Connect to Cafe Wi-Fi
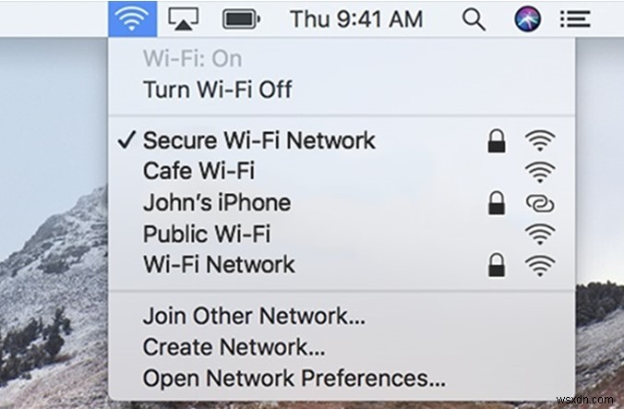 (x=342, y=172)
